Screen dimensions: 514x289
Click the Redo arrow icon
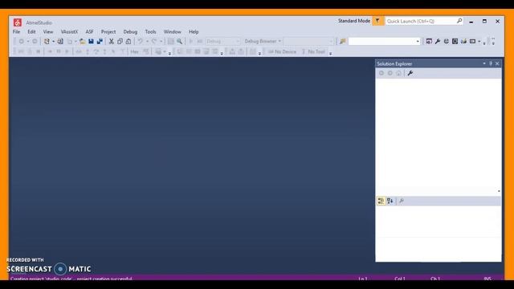tap(154, 41)
